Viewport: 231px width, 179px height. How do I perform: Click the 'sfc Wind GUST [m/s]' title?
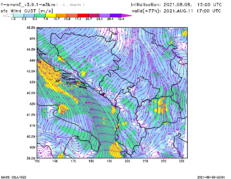[x=27, y=11]
